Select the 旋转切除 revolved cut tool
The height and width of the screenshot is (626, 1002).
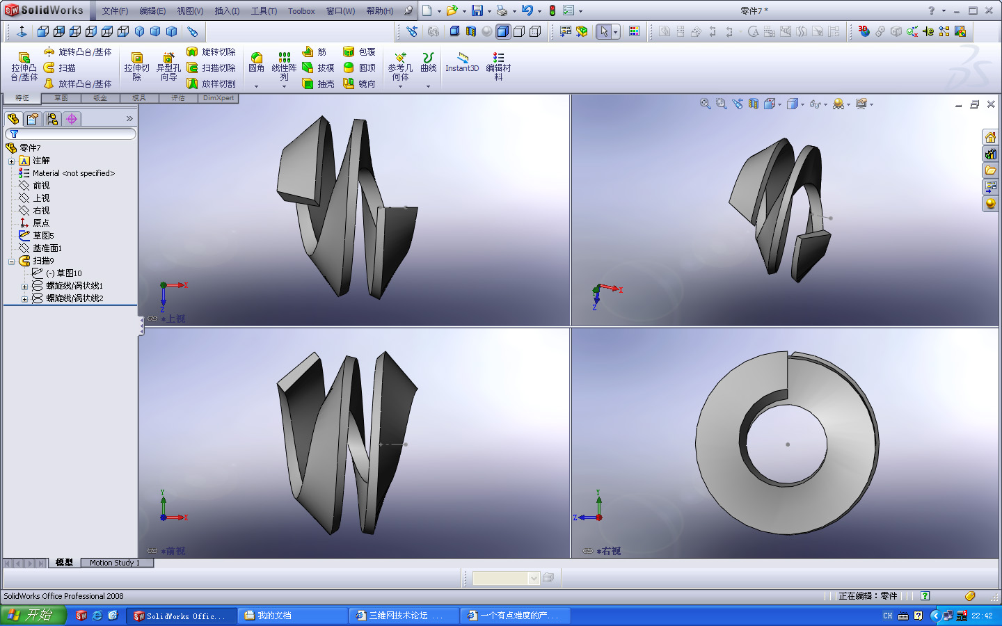click(x=211, y=51)
